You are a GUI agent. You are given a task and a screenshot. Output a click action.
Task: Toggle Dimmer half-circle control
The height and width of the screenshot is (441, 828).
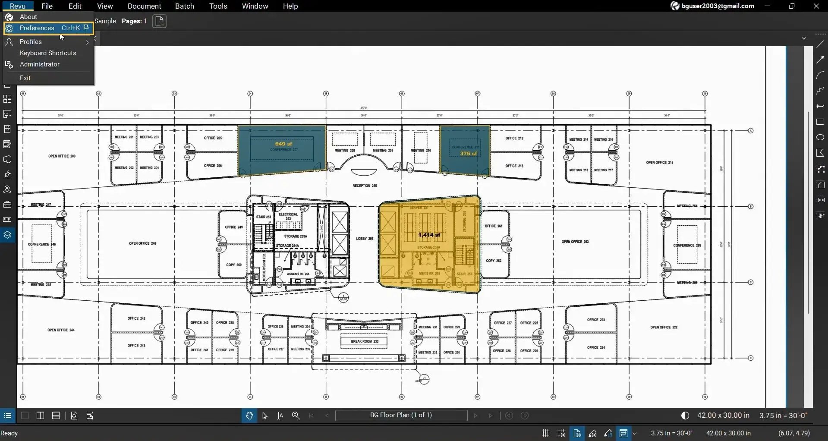pos(685,416)
